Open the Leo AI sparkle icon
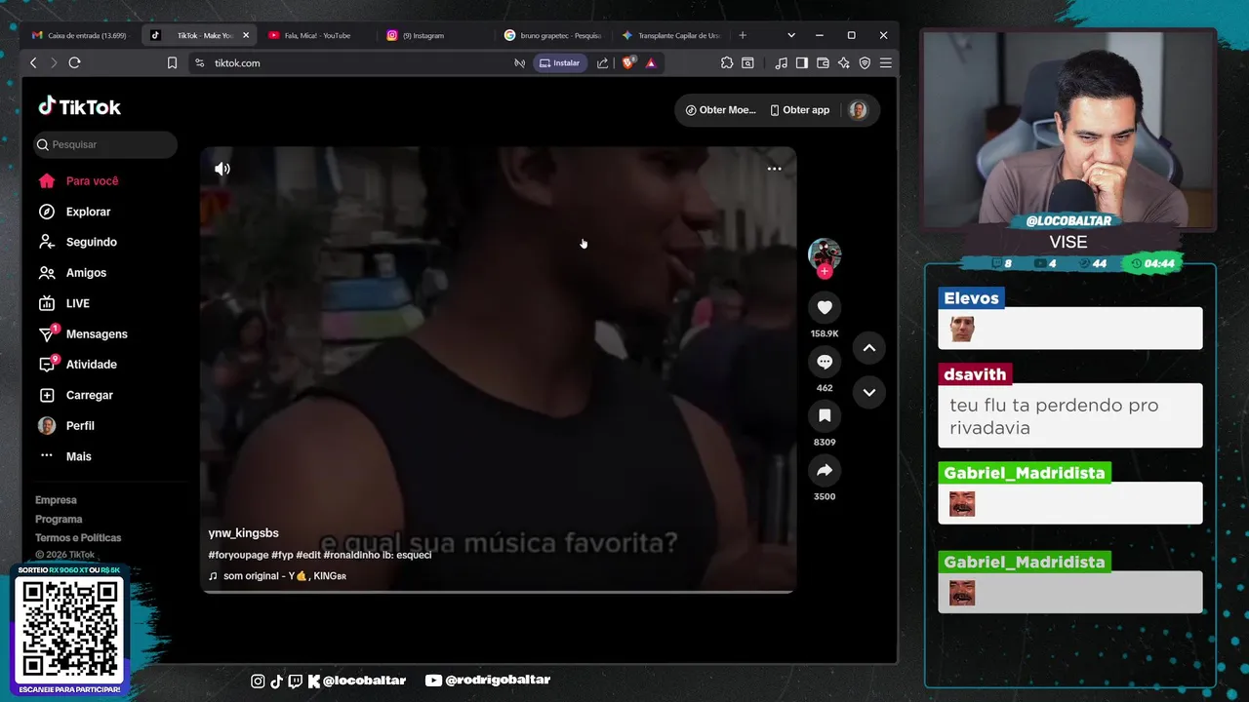The image size is (1249, 702). [x=843, y=62]
